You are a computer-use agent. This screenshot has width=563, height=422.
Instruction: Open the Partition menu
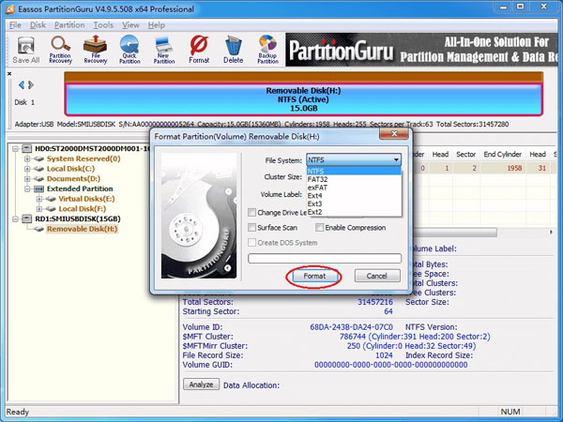(x=69, y=25)
